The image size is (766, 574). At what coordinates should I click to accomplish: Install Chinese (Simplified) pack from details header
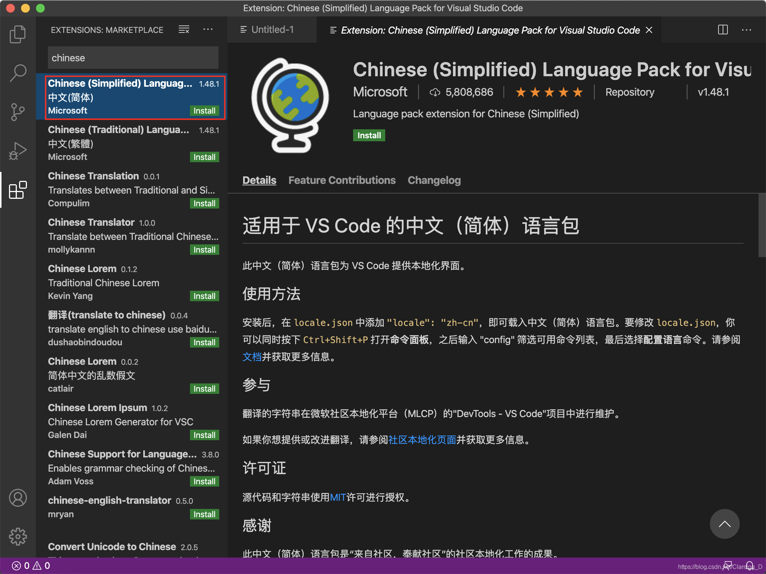point(369,135)
